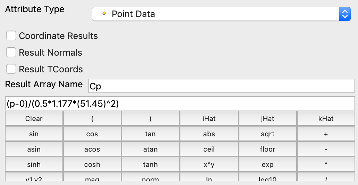Click the floor function button
The width and height of the screenshot is (358, 185).
(267, 150)
